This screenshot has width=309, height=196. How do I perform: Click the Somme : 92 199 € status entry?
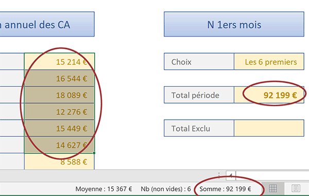point(225,189)
